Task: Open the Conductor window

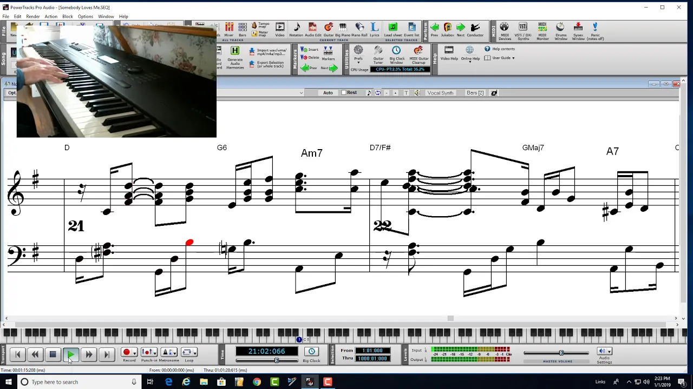Action: (475, 30)
